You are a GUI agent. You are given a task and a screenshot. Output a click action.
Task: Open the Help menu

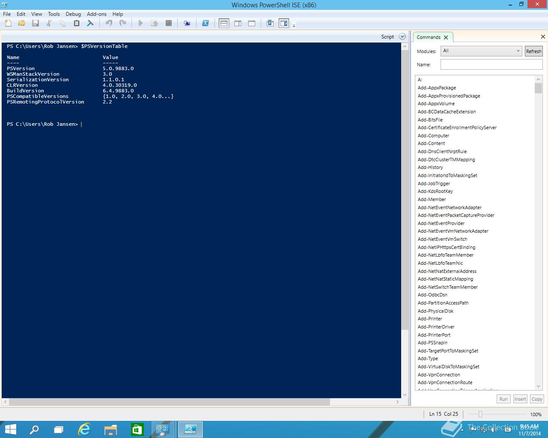tap(118, 14)
